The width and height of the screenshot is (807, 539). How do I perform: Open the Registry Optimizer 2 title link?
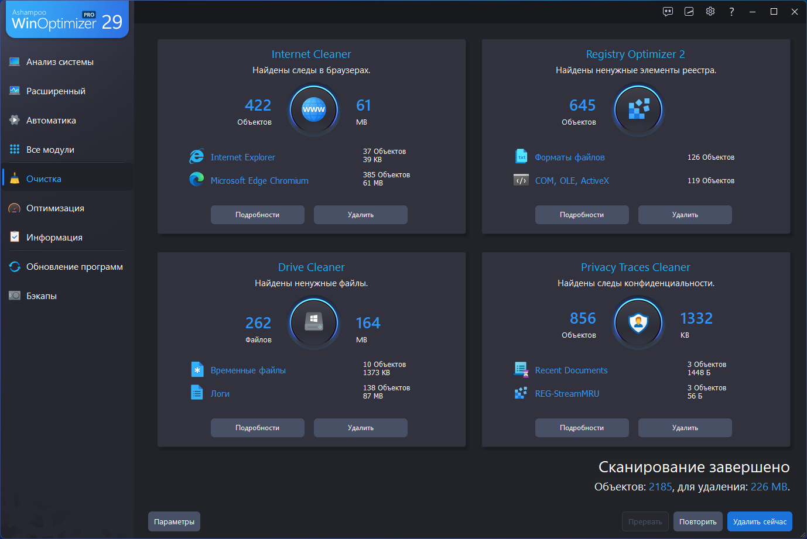[x=635, y=54]
